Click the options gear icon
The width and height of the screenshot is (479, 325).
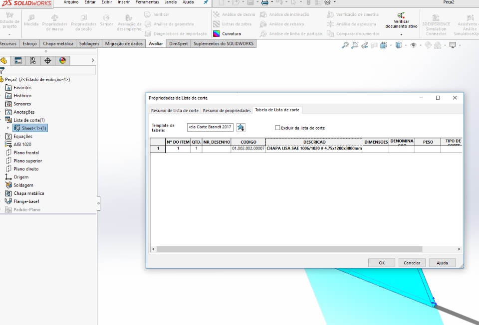[x=327, y=2]
